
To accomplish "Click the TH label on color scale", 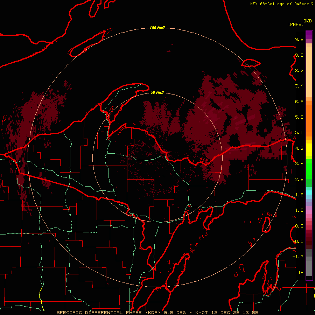I will pos(301,273).
